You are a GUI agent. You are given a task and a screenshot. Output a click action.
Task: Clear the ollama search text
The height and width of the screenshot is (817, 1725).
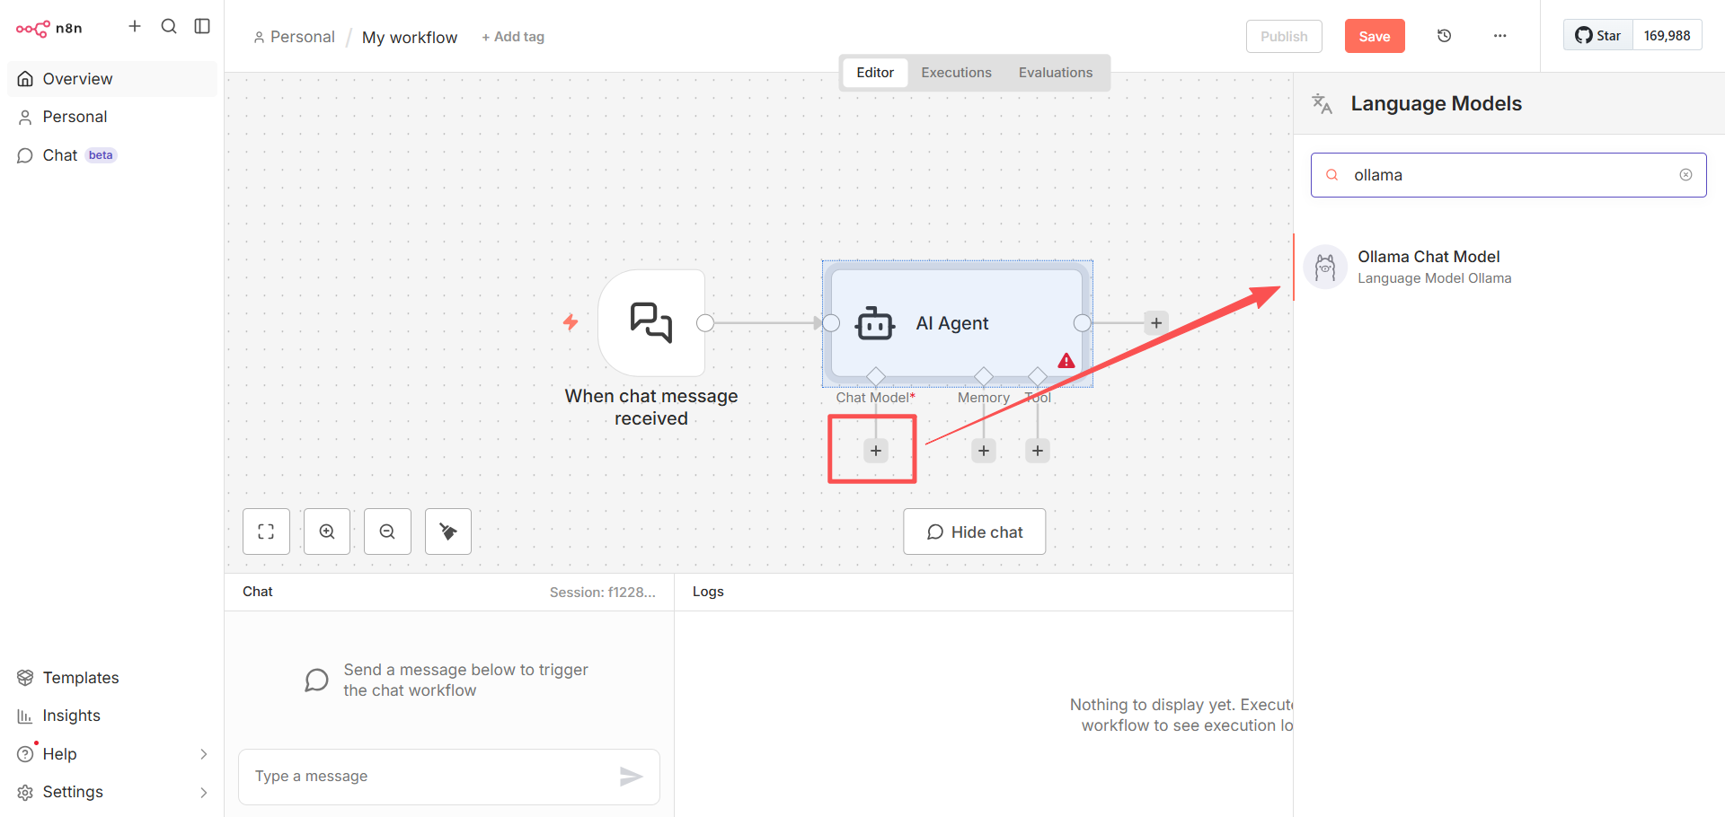coord(1685,175)
